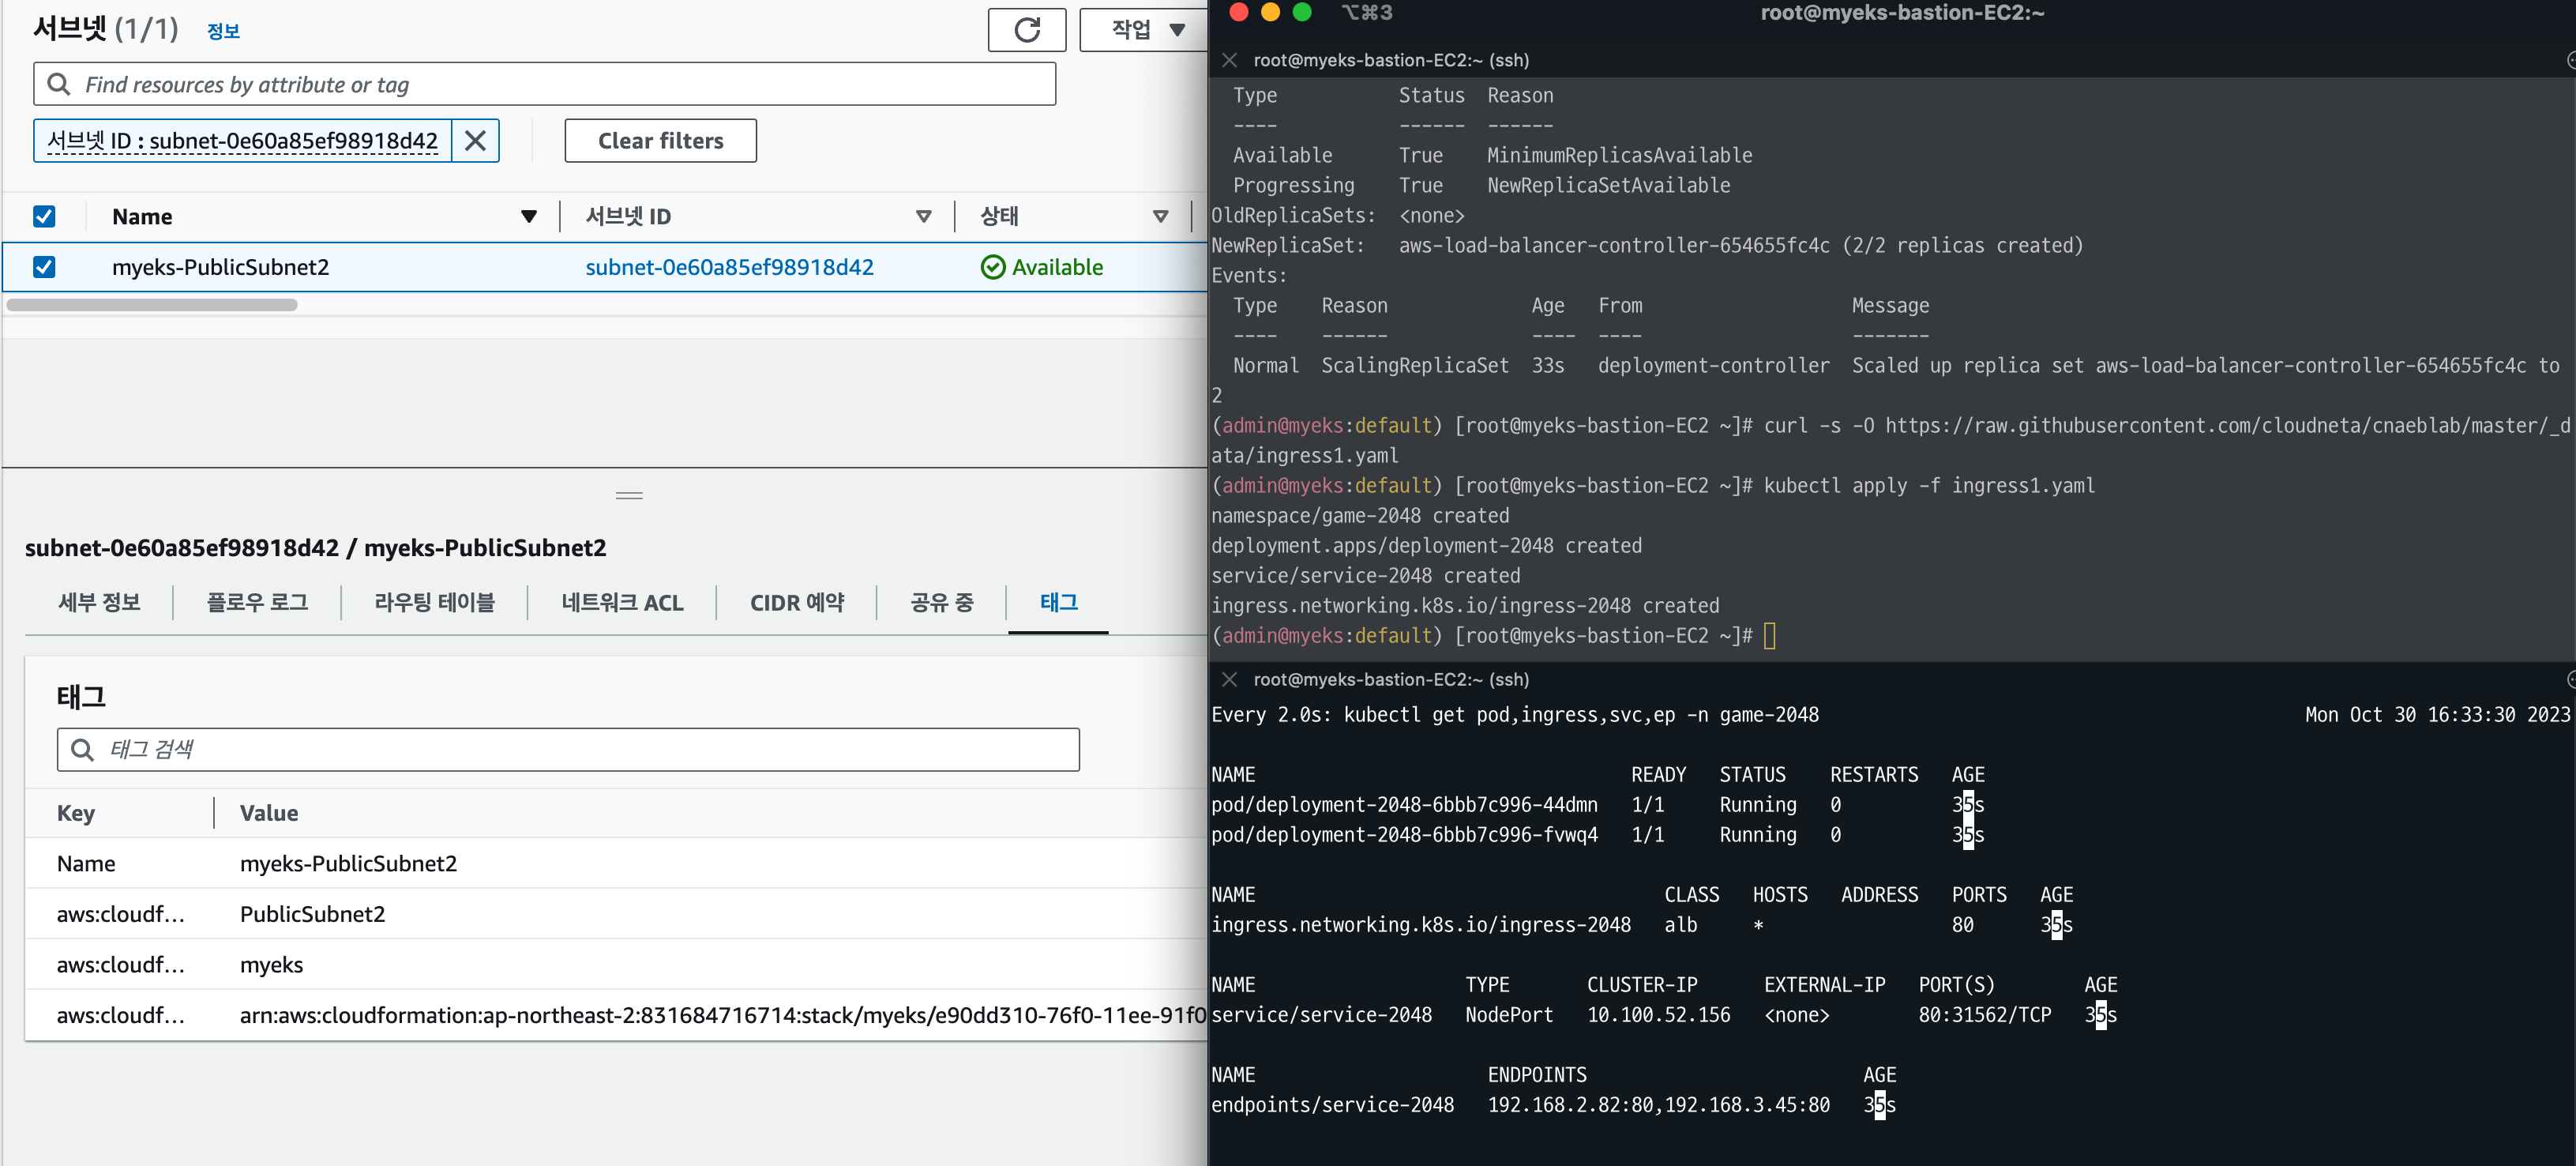Toggle the select-all subnets checkbox
2576x1166 pixels.
(44, 216)
